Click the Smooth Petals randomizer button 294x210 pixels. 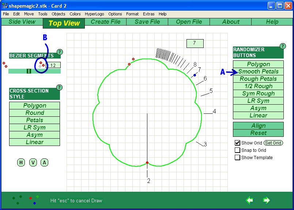pos(258,72)
